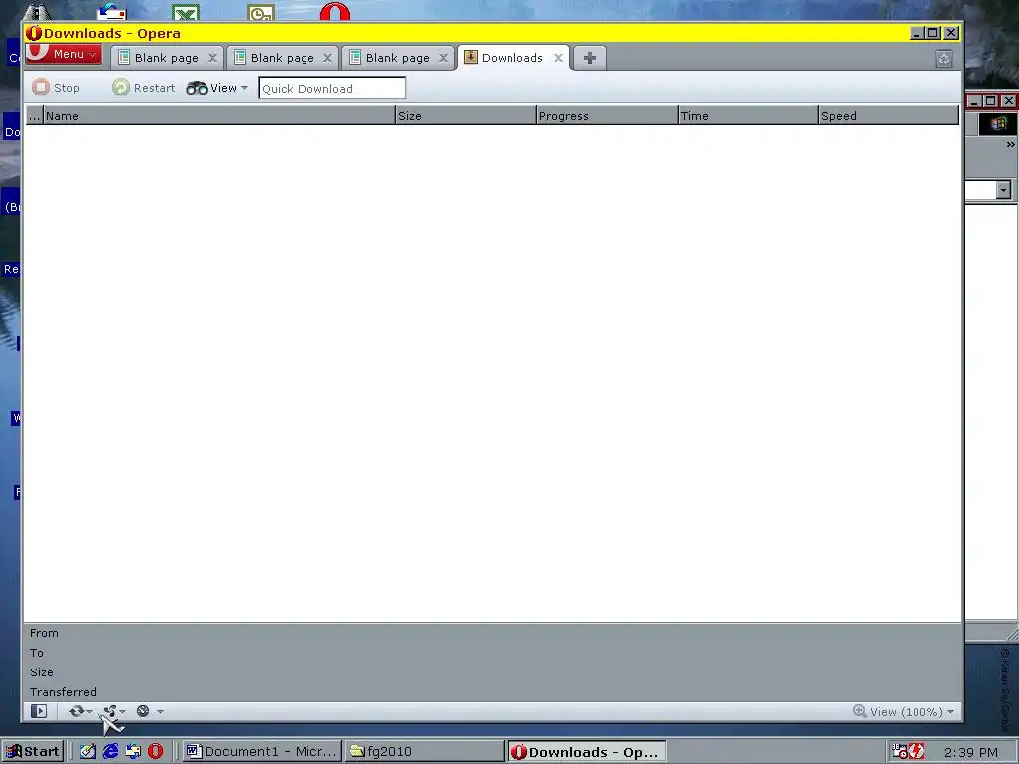Sort downloads by Progress column
The width and height of the screenshot is (1019, 764).
[607, 116]
